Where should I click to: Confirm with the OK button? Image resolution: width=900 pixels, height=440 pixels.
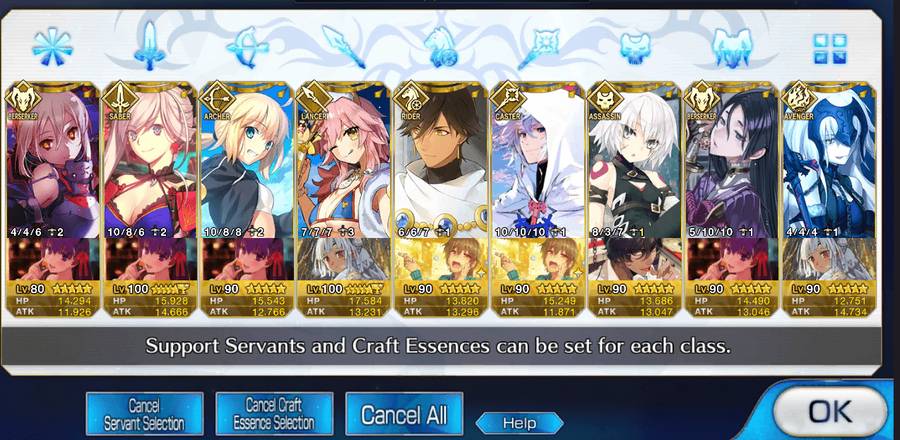(x=830, y=413)
